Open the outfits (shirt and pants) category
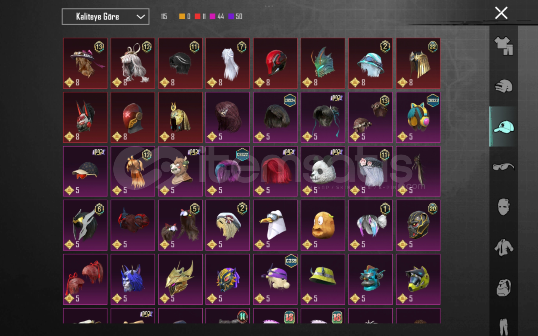 503,46
